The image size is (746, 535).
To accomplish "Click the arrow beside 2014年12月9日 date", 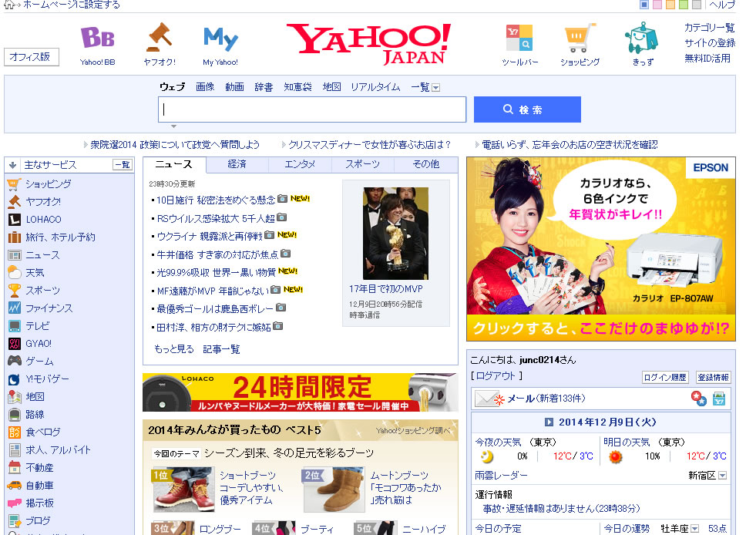I will pyautogui.click(x=549, y=422).
